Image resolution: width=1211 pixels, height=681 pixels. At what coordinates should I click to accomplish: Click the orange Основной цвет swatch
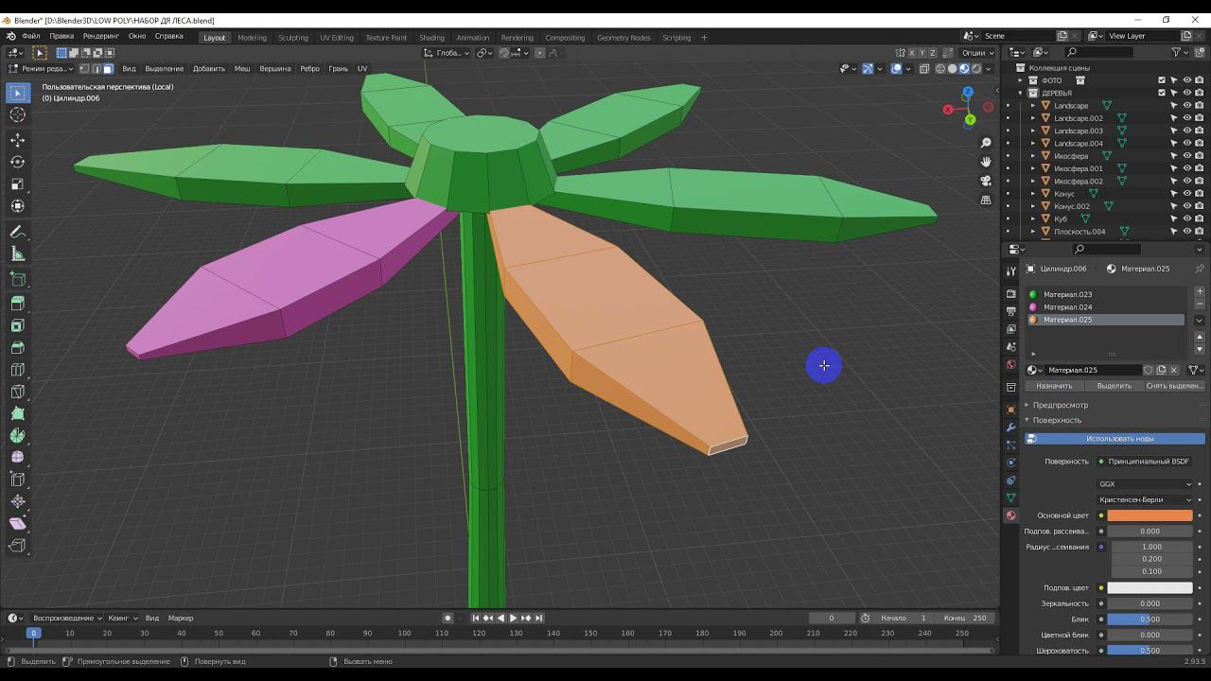click(x=1150, y=515)
